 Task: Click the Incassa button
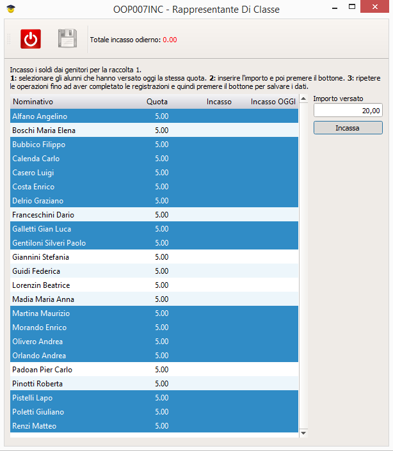[348, 128]
